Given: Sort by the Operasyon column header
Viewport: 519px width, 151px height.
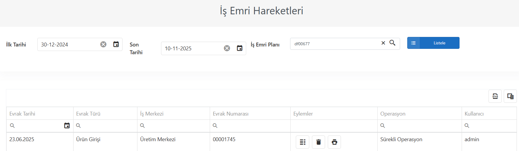Looking at the screenshot, I should (420, 113).
